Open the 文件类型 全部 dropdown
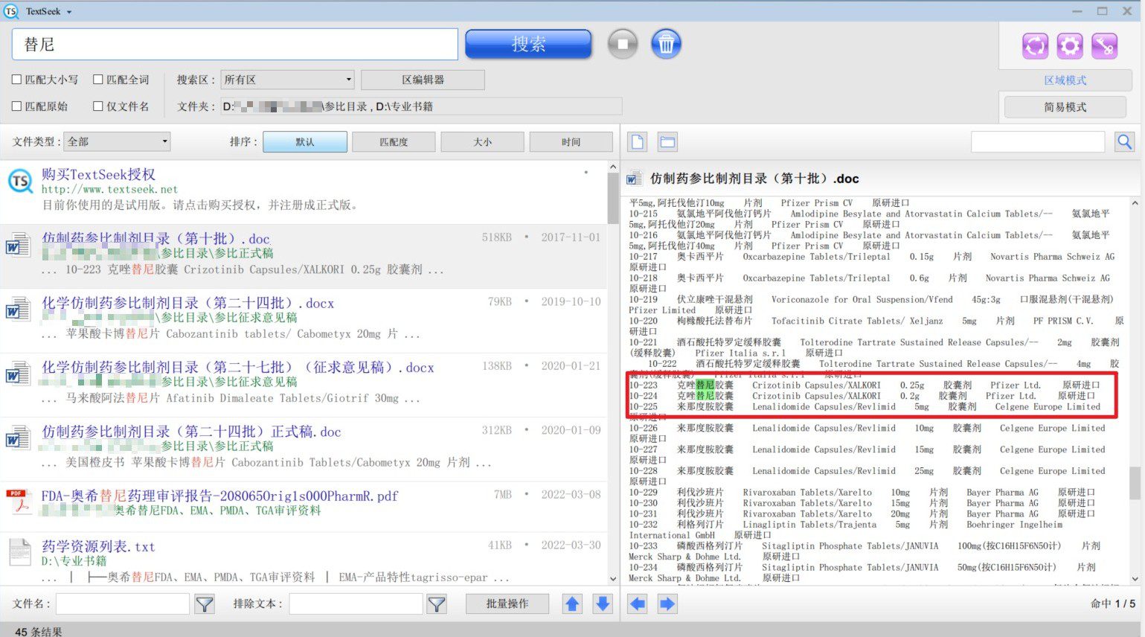Image resolution: width=1145 pixels, height=637 pixels. (x=118, y=141)
